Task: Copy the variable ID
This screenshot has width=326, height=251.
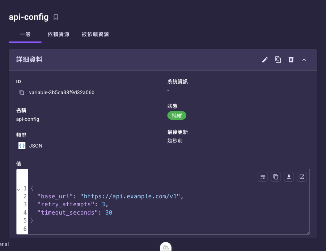Action: 22,92
